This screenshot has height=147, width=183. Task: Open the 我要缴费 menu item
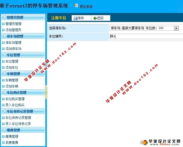pyautogui.click(x=12, y=143)
